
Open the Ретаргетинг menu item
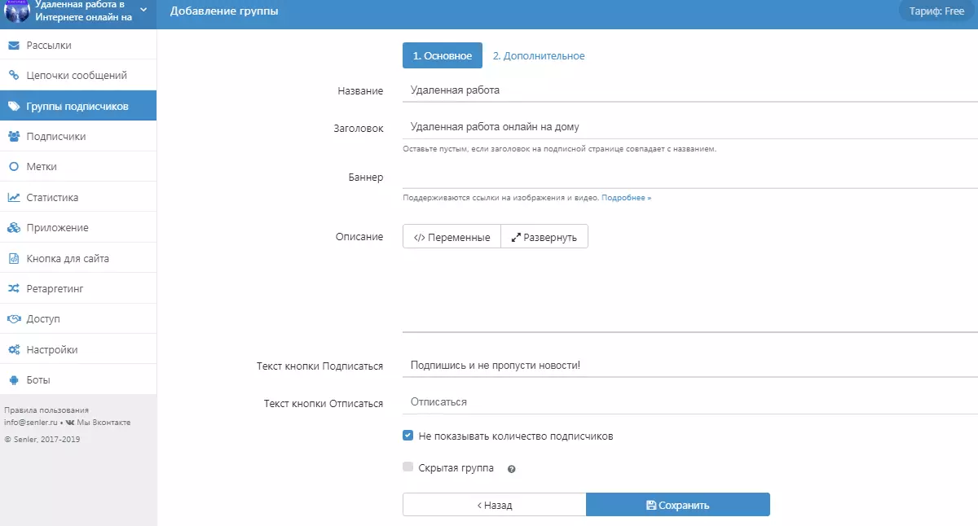[x=78, y=288]
